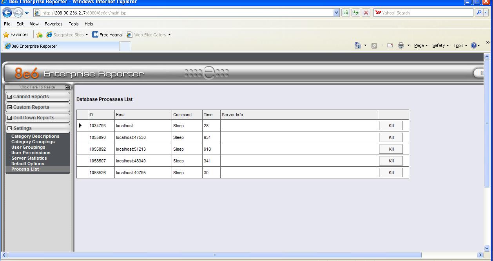Collapse sidebar via Click Here To Resize
The height and width of the screenshot is (261, 493).
click(38, 87)
